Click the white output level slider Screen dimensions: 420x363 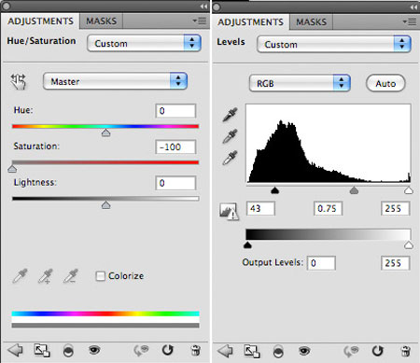pos(409,245)
